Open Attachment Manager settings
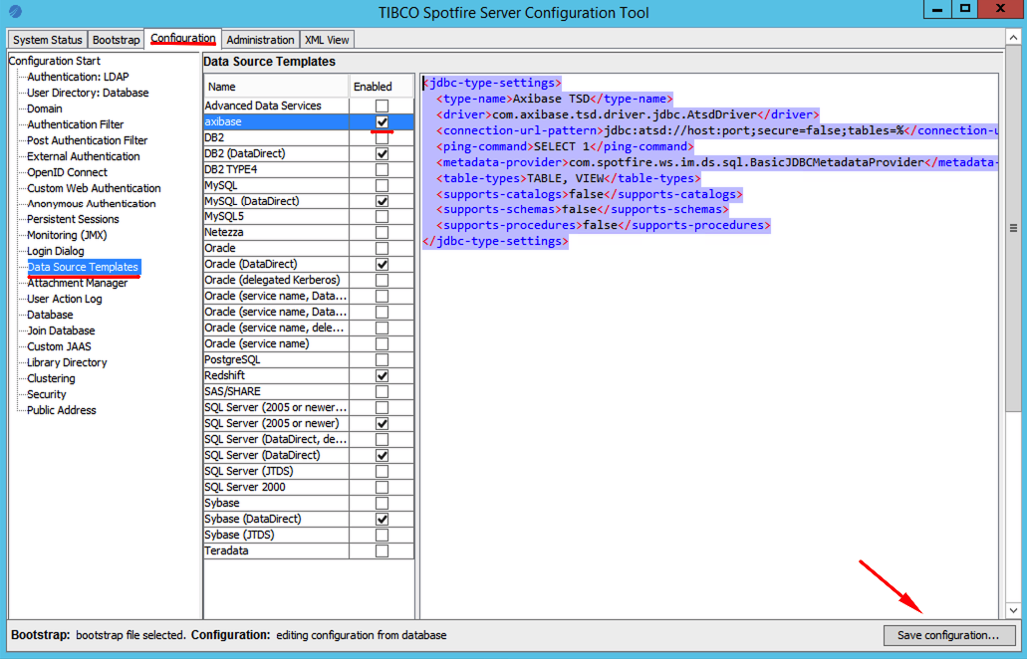 [78, 284]
